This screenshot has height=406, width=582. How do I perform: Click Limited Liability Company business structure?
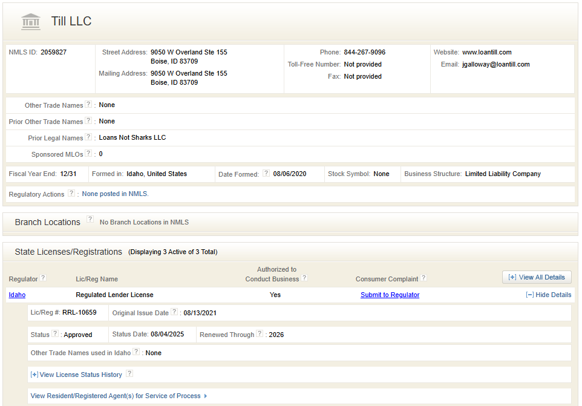pos(503,174)
